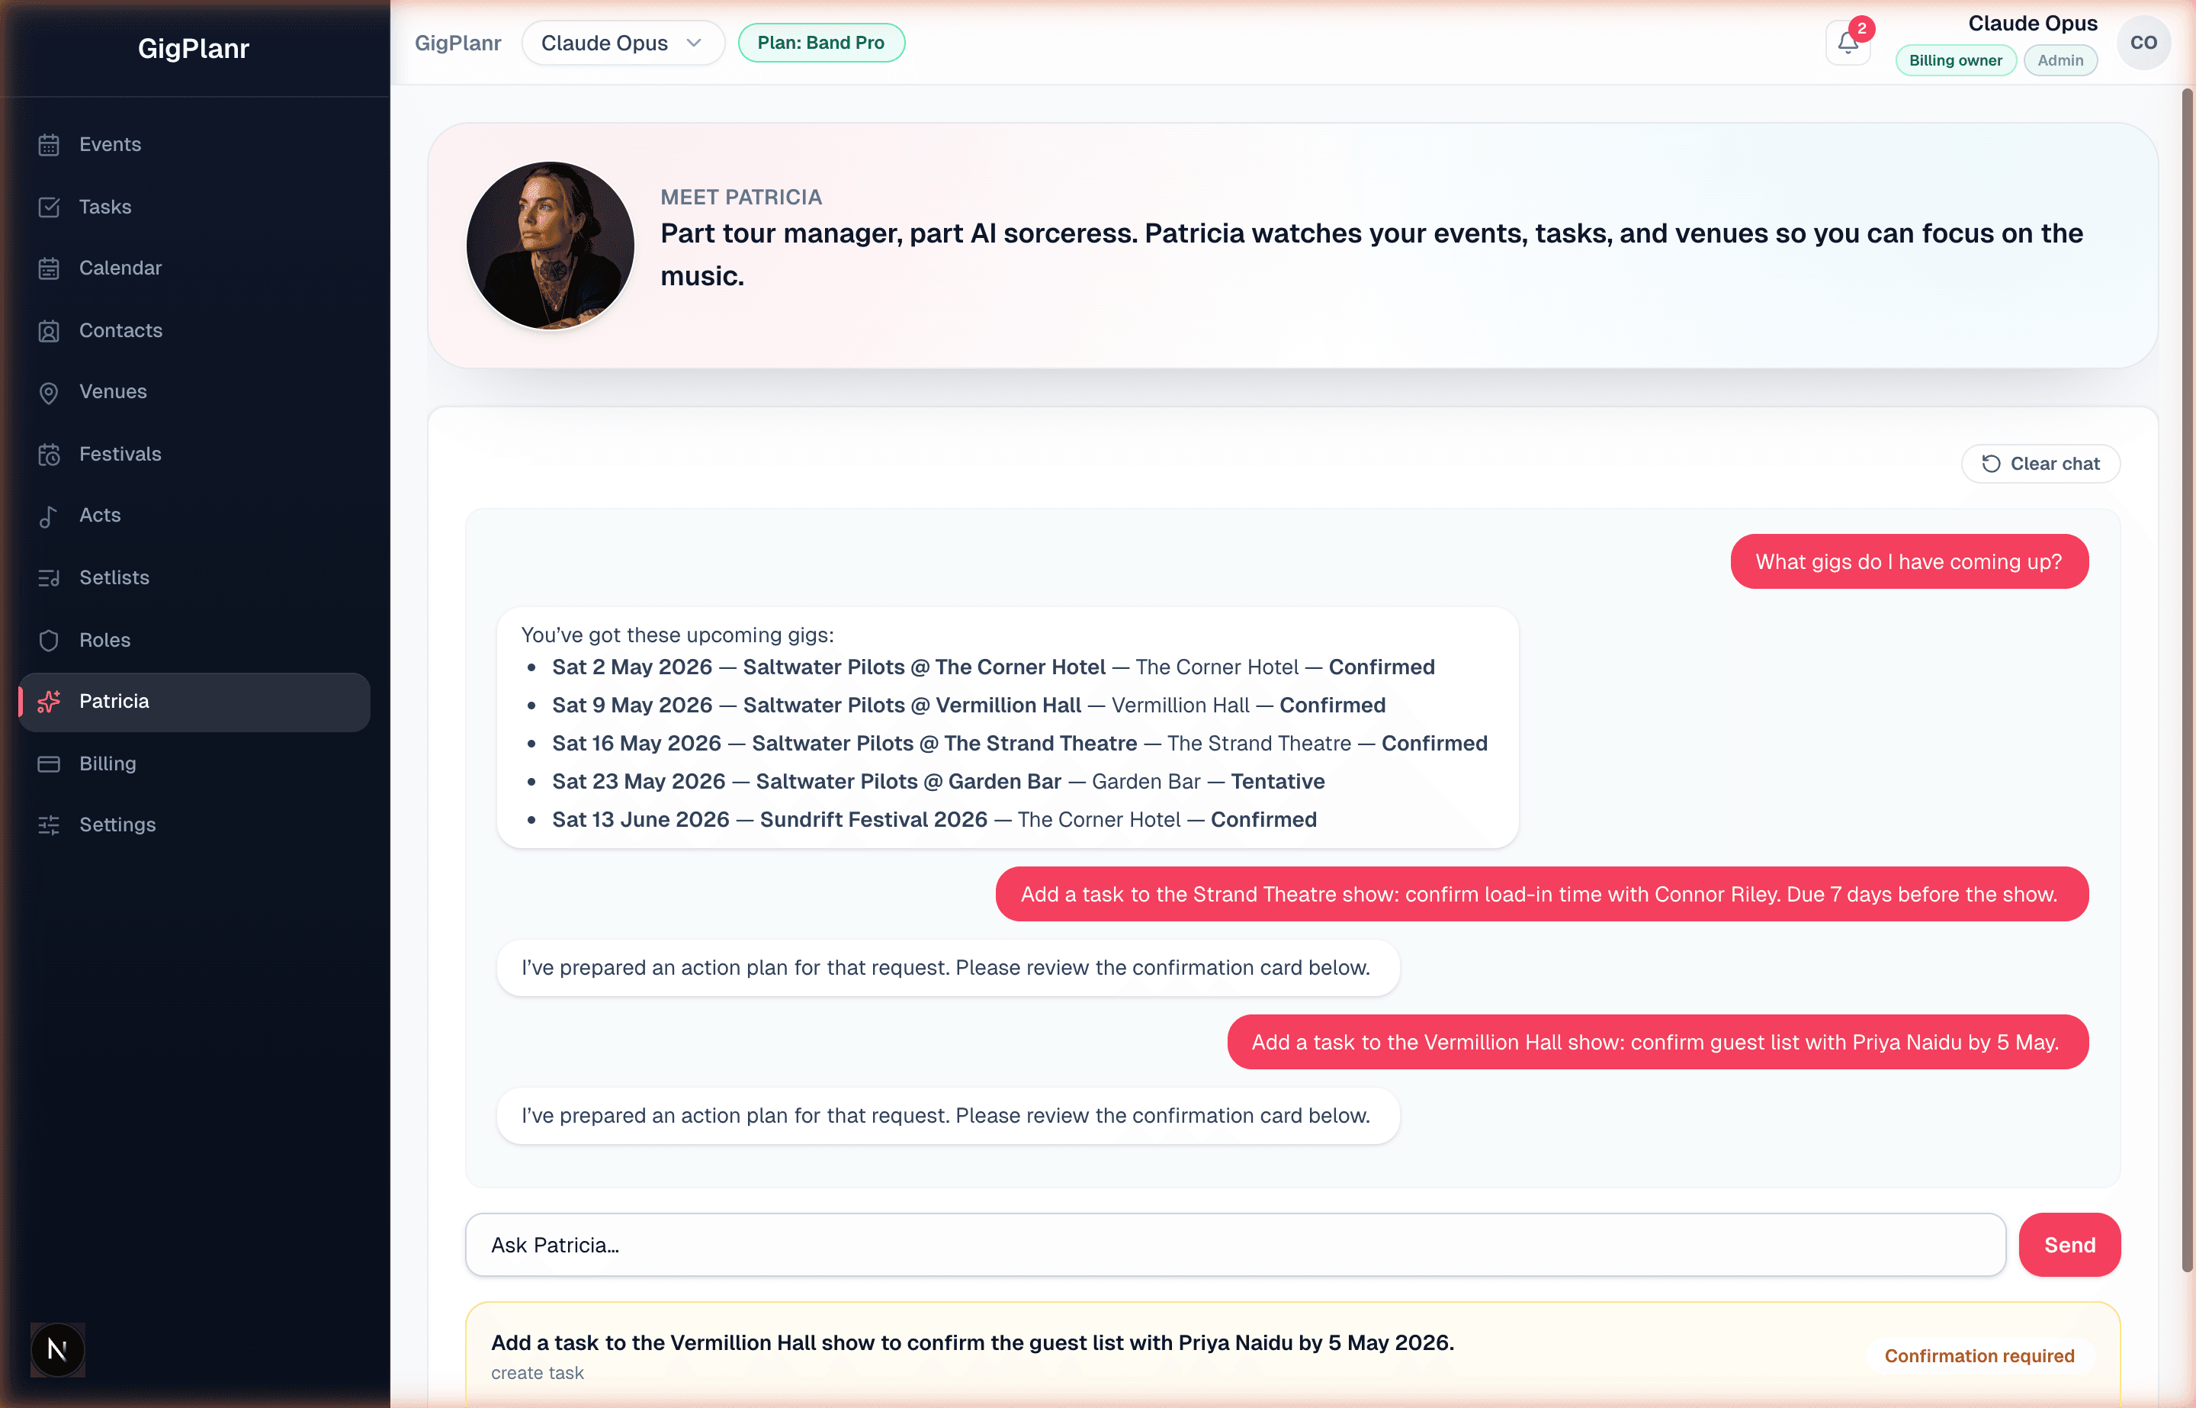The height and width of the screenshot is (1408, 2196).
Task: Click the Contacts icon in sidebar
Action: 50,331
